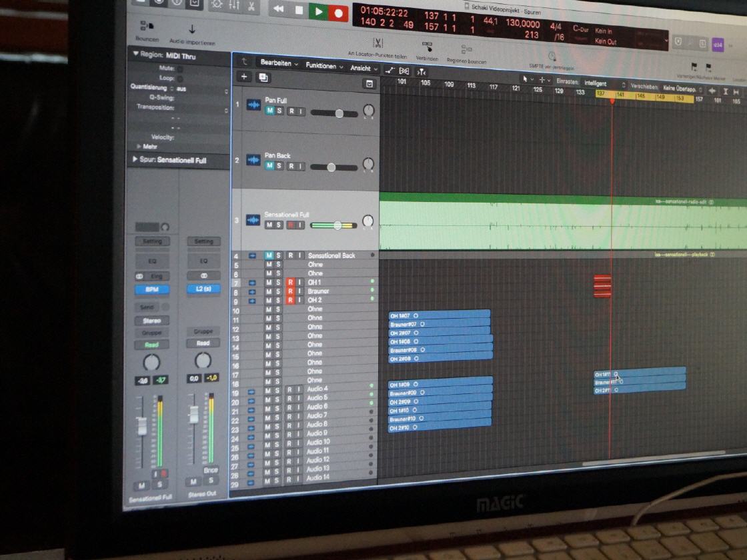
Task: Mute the Audio 4 track
Action: (268, 391)
